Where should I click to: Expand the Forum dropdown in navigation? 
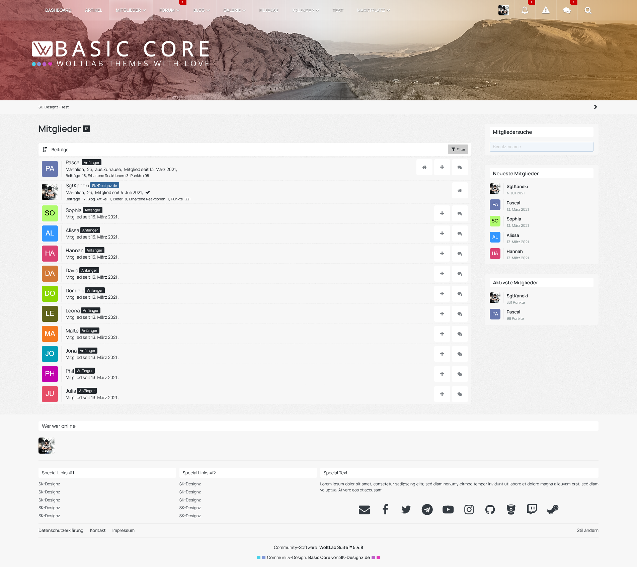point(169,10)
